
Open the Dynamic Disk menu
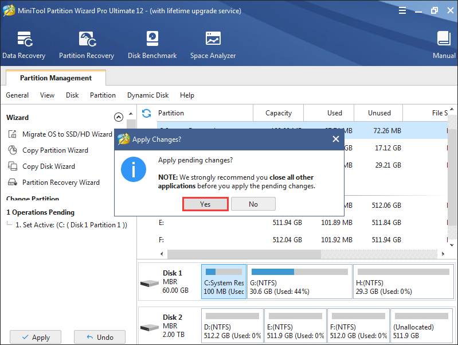click(x=148, y=95)
